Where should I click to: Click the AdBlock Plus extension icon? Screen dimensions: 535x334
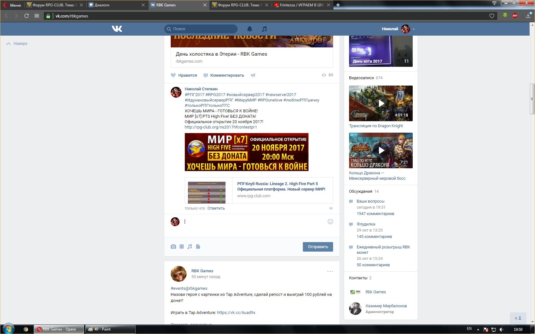pos(515,16)
